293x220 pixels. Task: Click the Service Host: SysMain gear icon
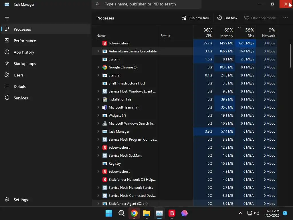tap(105, 156)
